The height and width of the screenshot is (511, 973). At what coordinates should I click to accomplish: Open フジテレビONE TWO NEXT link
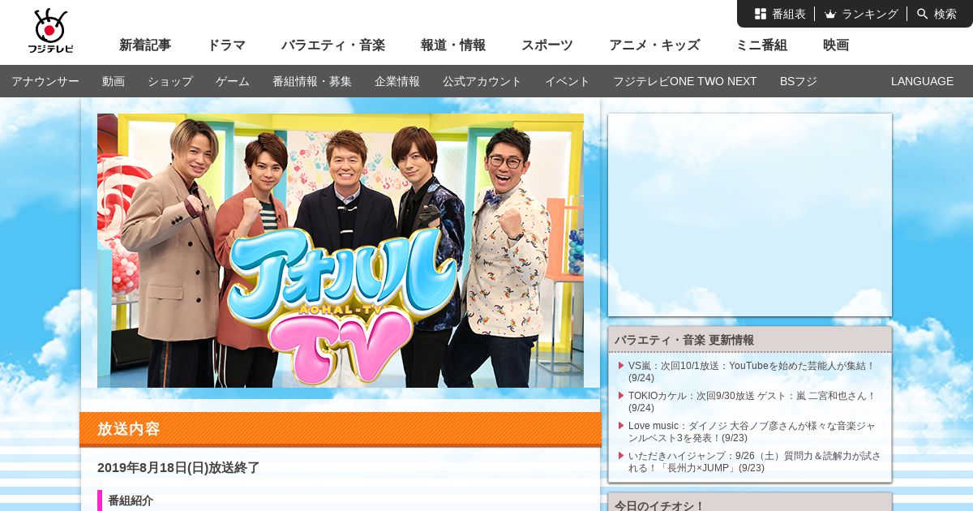(x=685, y=81)
